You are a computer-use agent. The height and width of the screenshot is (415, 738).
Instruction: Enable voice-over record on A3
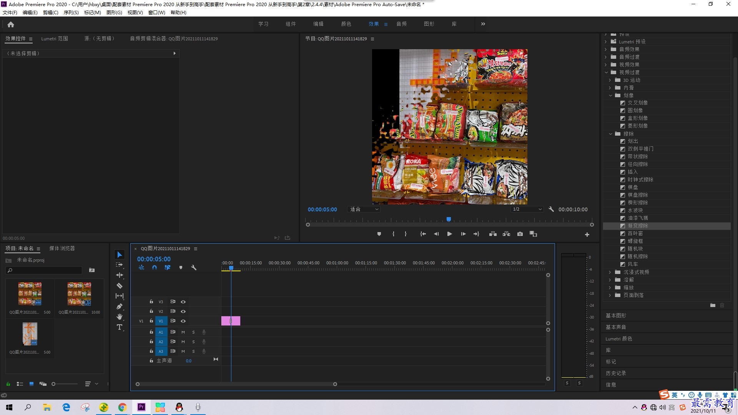[204, 351]
